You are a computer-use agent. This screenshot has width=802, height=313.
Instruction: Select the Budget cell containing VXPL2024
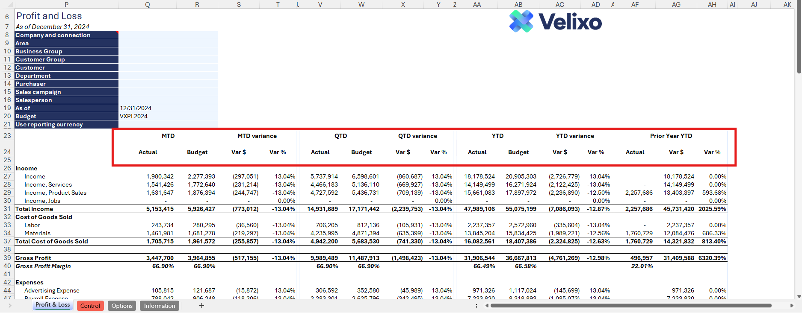click(168, 116)
